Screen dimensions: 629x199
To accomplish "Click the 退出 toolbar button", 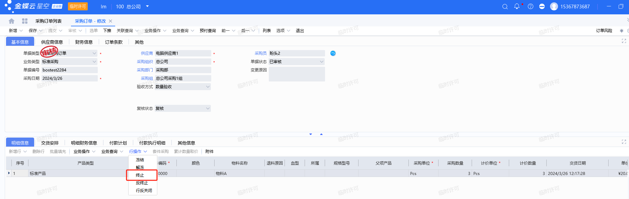I will pos(300,31).
